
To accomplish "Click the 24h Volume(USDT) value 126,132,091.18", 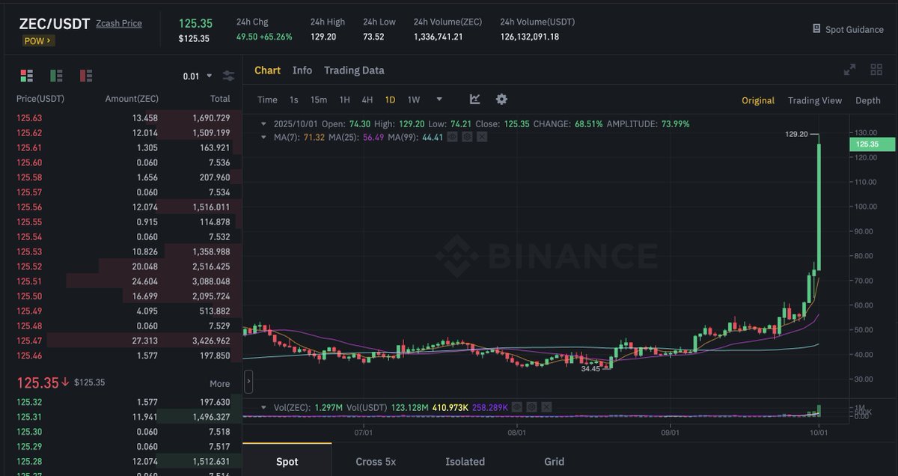I will [x=529, y=36].
